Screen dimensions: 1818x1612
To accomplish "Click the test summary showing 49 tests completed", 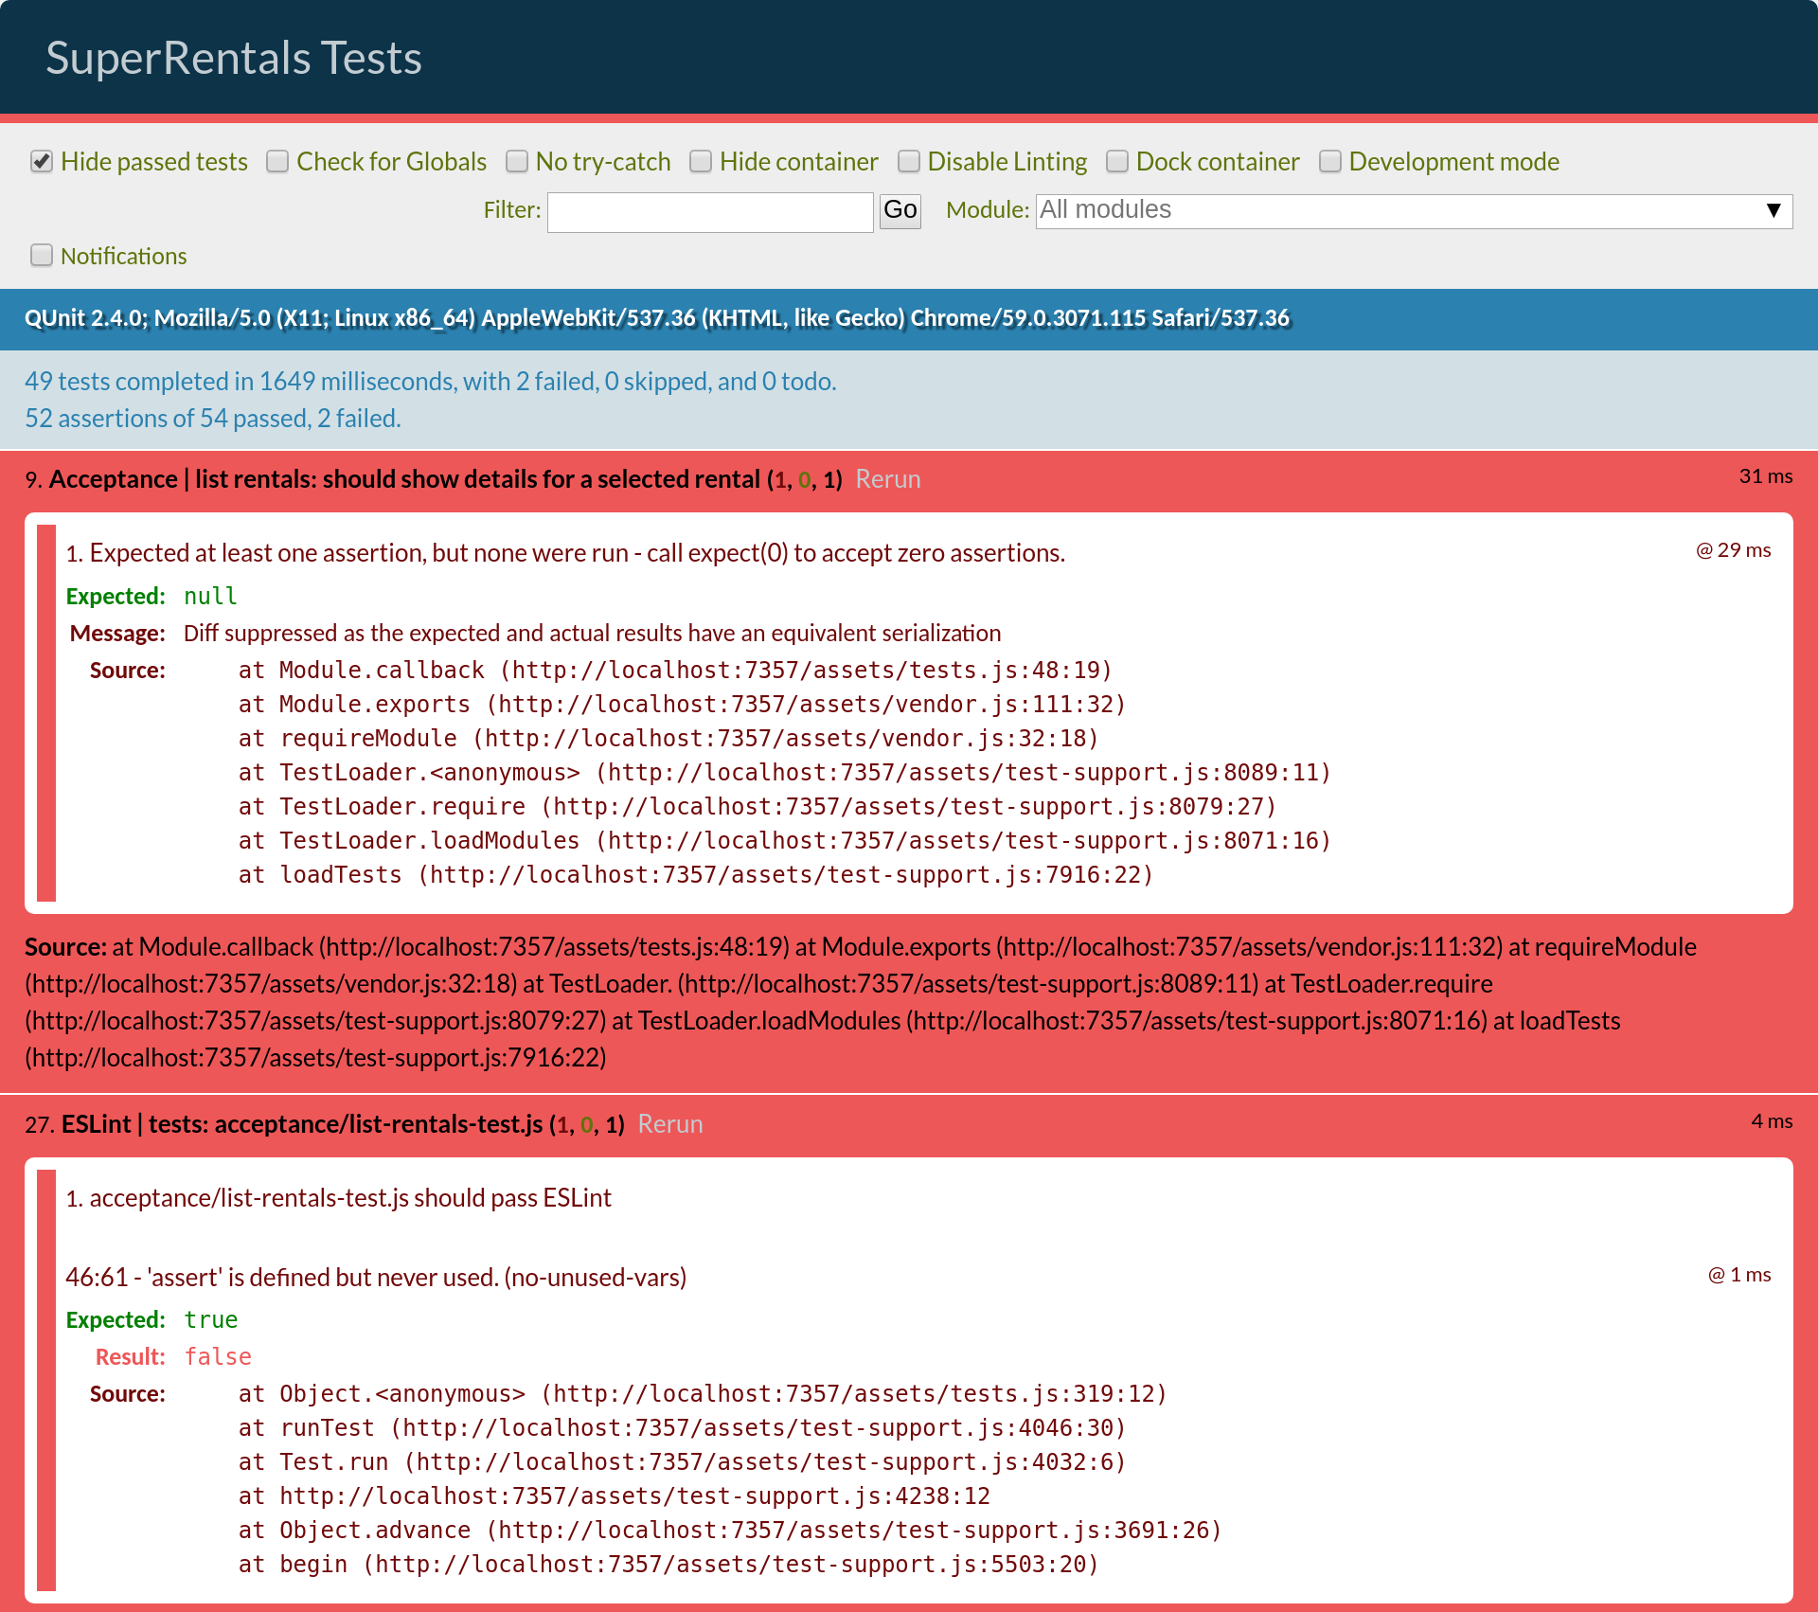I will (x=431, y=382).
